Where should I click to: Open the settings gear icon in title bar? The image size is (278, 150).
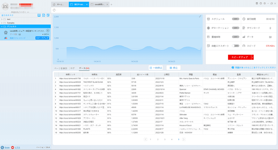point(264,3)
